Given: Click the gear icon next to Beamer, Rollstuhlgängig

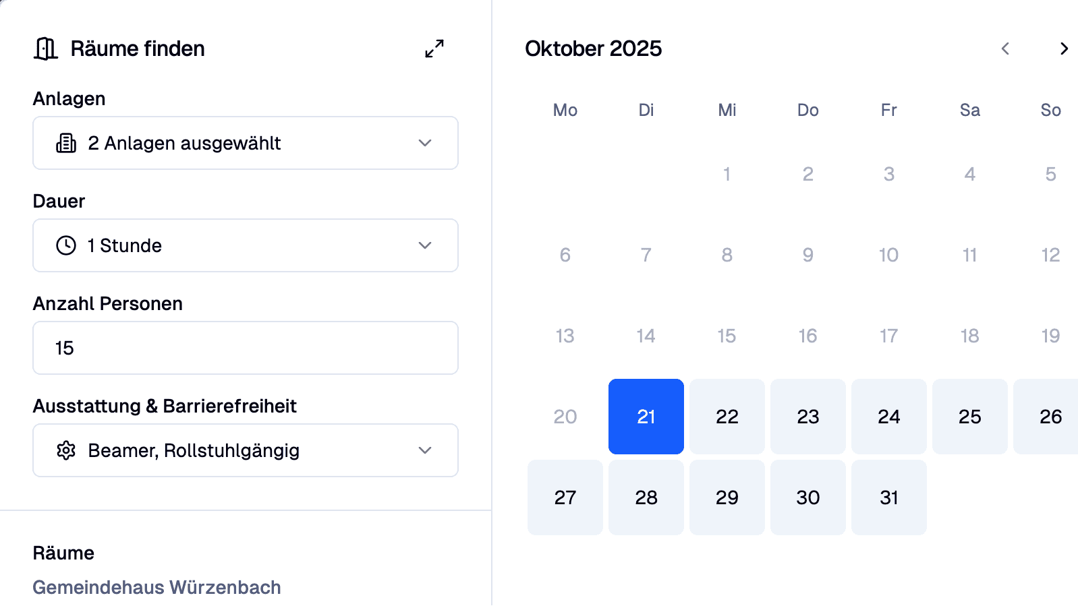Looking at the screenshot, I should pyautogui.click(x=65, y=450).
